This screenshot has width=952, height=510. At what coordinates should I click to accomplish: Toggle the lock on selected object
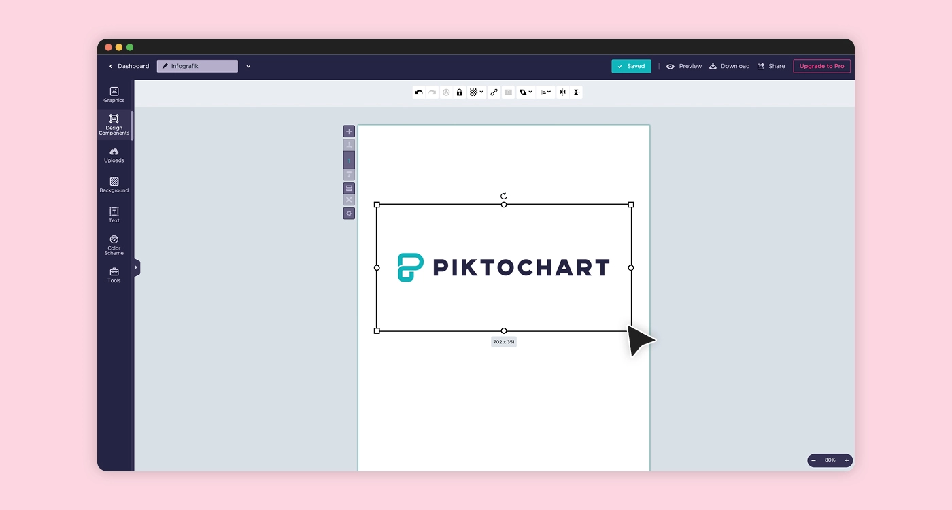click(x=459, y=92)
